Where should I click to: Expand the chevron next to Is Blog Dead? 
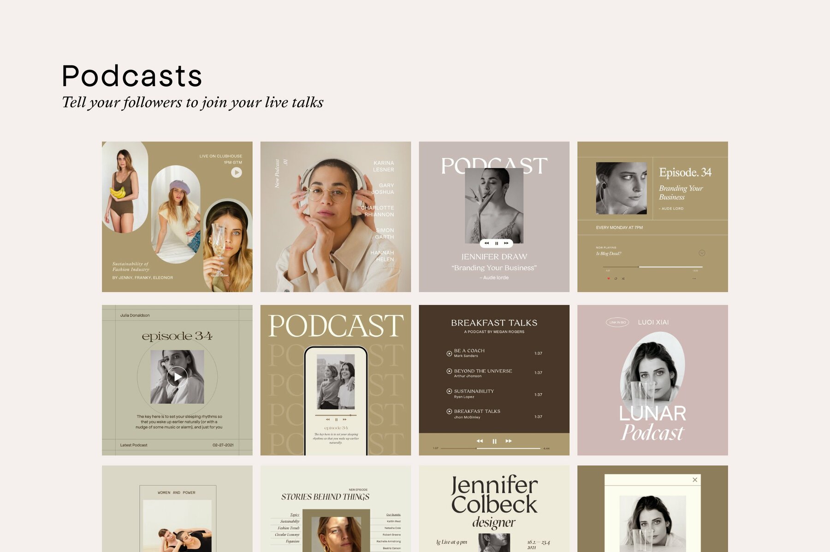click(702, 253)
